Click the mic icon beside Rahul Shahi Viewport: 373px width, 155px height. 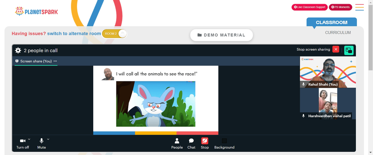point(303,84)
